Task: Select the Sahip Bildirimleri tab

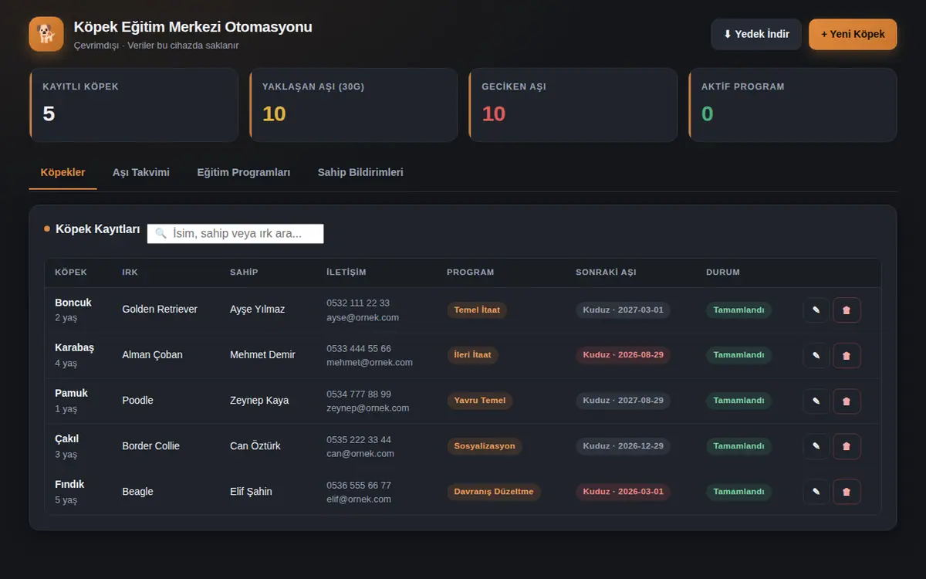Action: pos(360,172)
